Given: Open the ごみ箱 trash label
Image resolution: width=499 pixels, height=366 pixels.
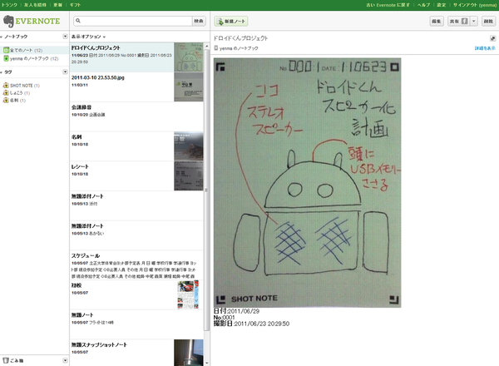Looking at the screenshot, I should [x=17, y=360].
